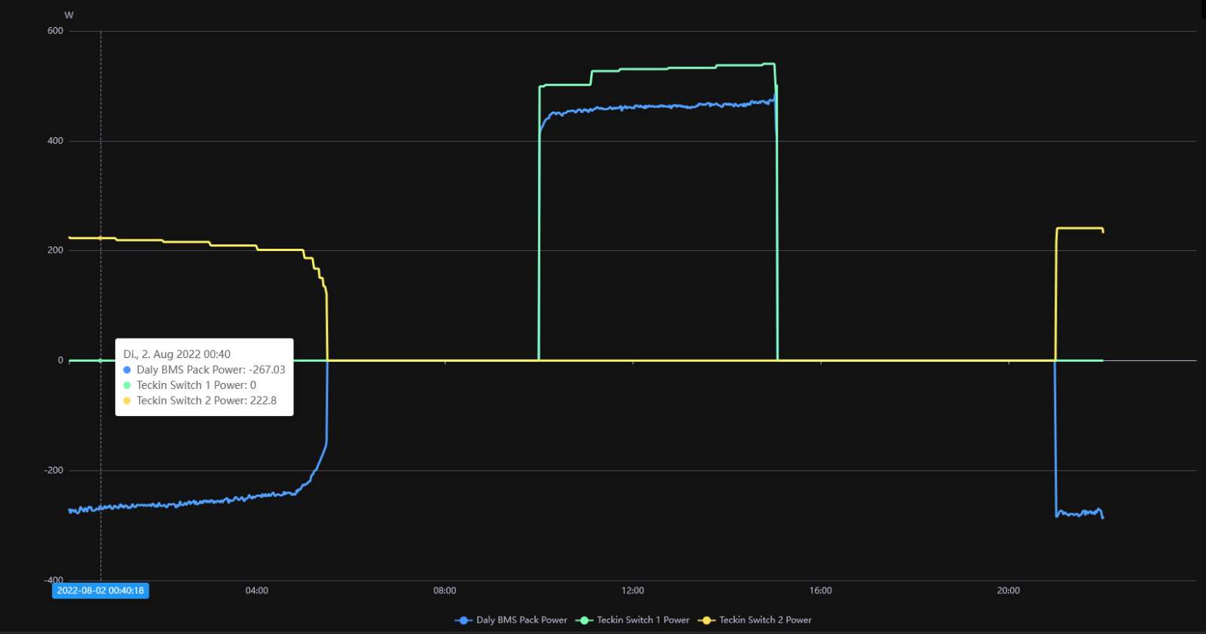Click the blue Daly BMS negative segment after 21:00
Image resolution: width=1206 pixels, height=634 pixels.
tap(1079, 513)
